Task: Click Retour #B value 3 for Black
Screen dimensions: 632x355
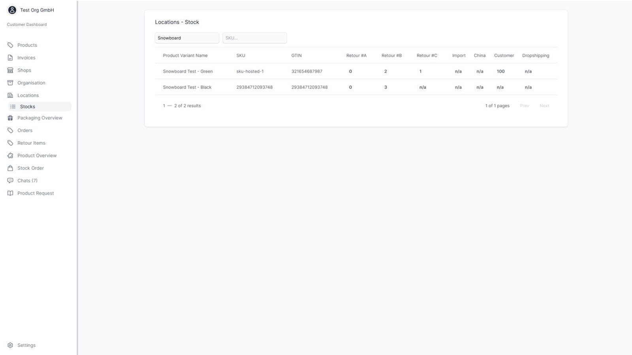Action: coord(386,87)
